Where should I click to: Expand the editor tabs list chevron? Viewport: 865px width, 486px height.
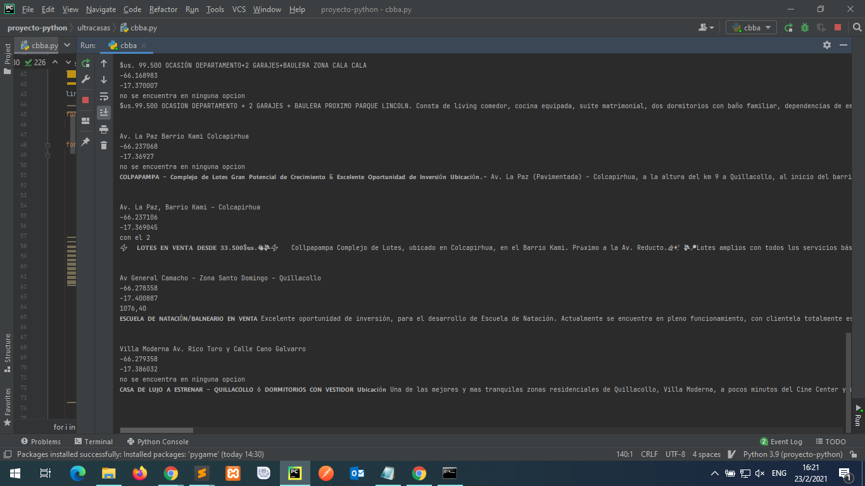point(68,45)
